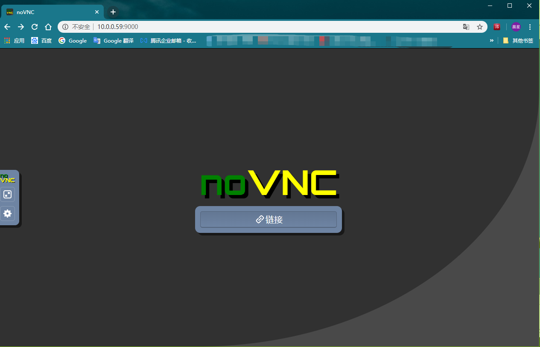Screen dimensions: 540x347
Task: Open the 腾讯企业邮箱 bookmark
Action: (x=168, y=40)
